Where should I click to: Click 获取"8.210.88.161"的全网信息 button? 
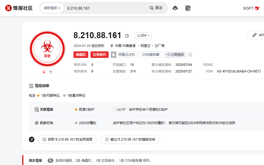click(x=67, y=139)
